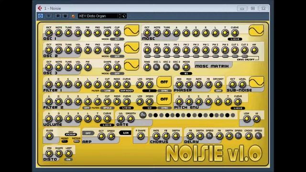306x172 pixels.
Task: Click the Disto PRE knob
Action: coord(49,153)
